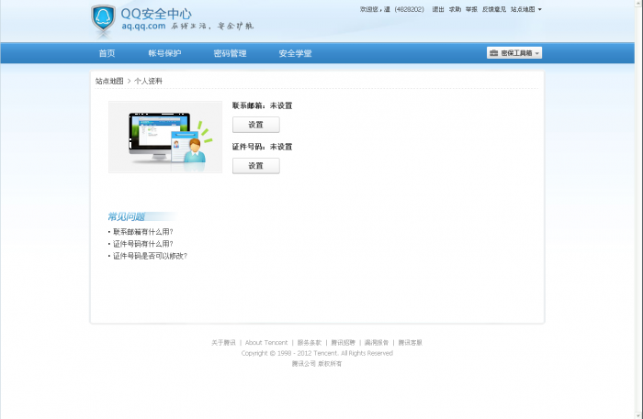
Task: Click the 退出 logout link
Action: 438,9
